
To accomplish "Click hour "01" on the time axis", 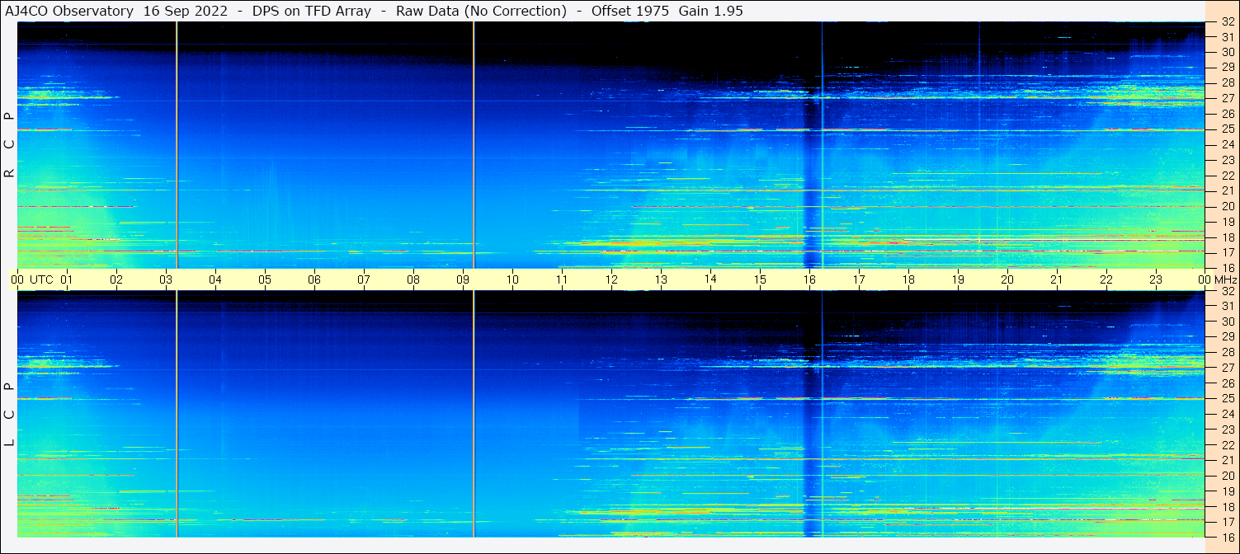I will coord(67,279).
